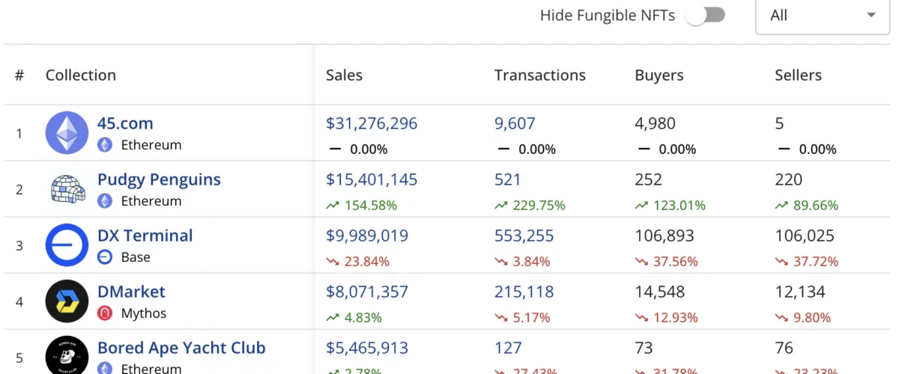This screenshot has width=899, height=374.
Task: Open the Pudgy Penguins collection link
Action: click(x=159, y=180)
